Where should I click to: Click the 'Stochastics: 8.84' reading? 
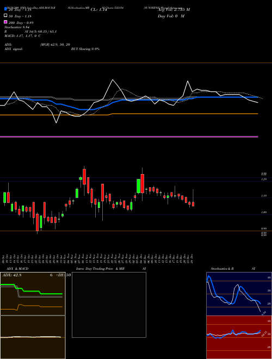tap(16, 27)
